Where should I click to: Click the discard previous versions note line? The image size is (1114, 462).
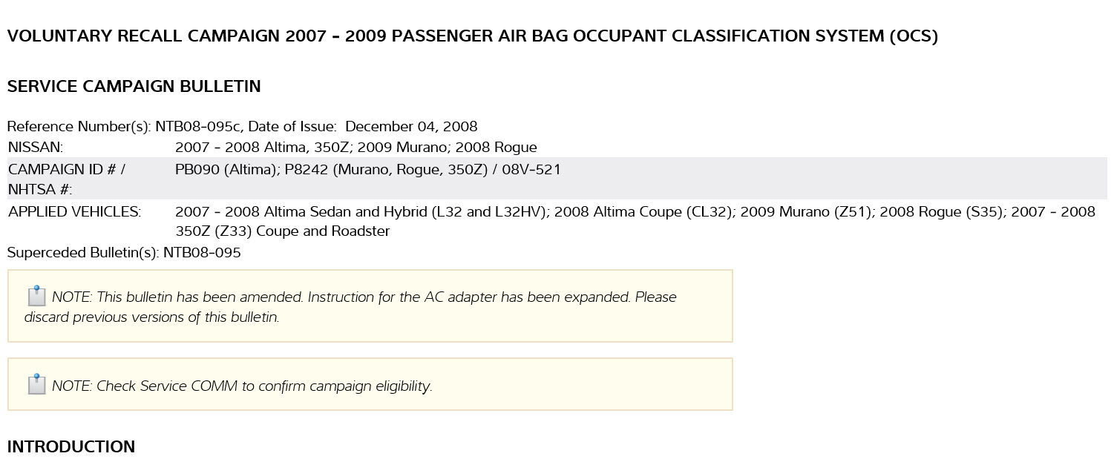pyautogui.click(x=151, y=317)
